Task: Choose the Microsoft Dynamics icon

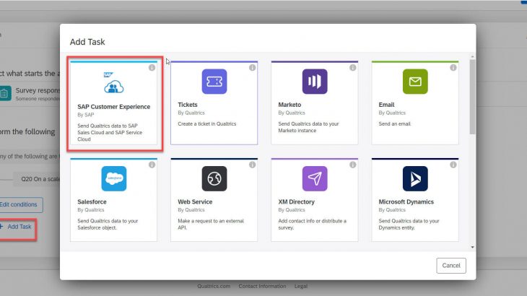Action: click(415, 178)
